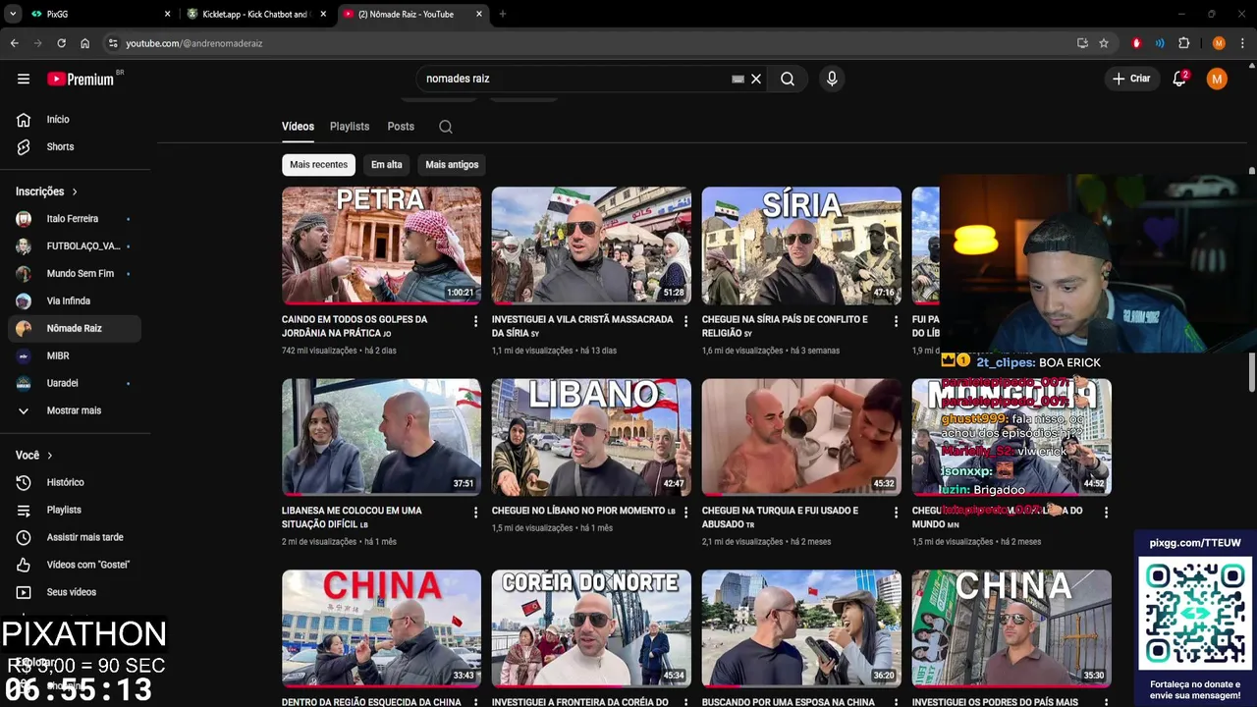Click the page vertical scrollbar
The width and height of the screenshot is (1257, 707).
click(1251, 373)
